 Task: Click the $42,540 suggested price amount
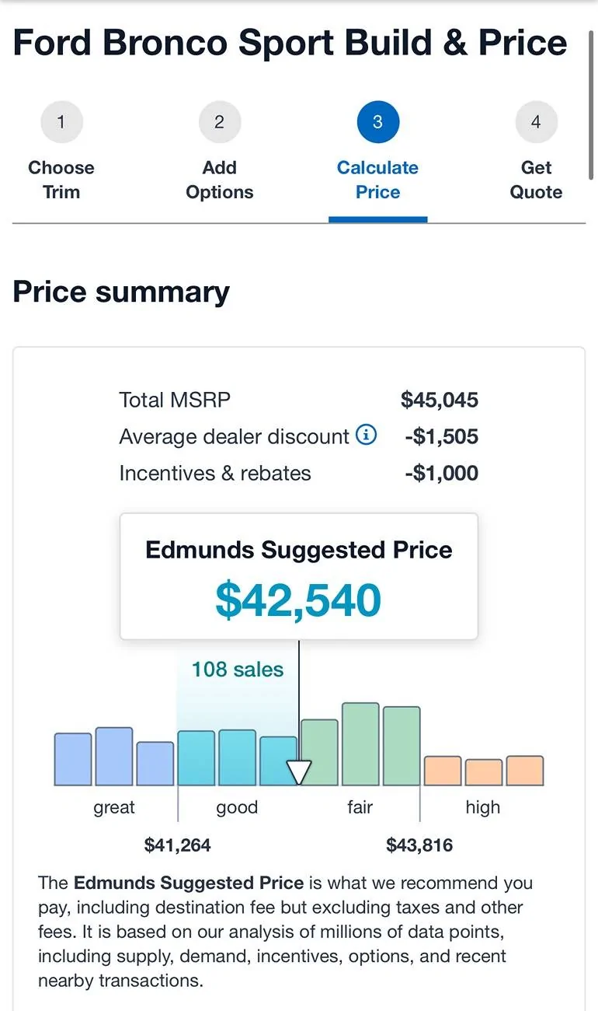(x=299, y=600)
